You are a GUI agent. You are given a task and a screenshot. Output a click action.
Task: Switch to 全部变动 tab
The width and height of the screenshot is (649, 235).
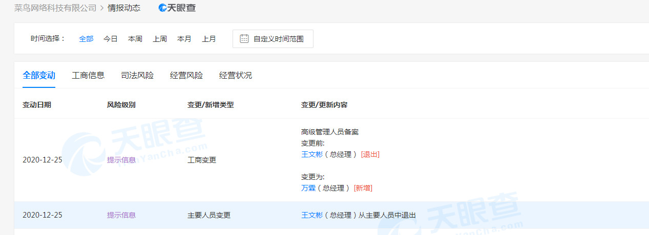coord(39,76)
